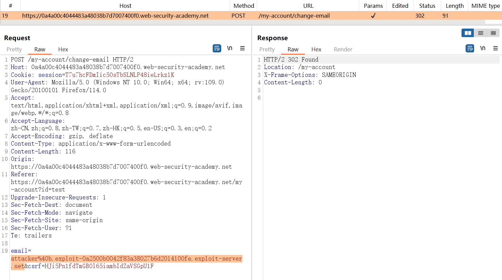This screenshot has height=280, width=502.
Task: Switch Request view to Pretty tab
Action: [14, 49]
